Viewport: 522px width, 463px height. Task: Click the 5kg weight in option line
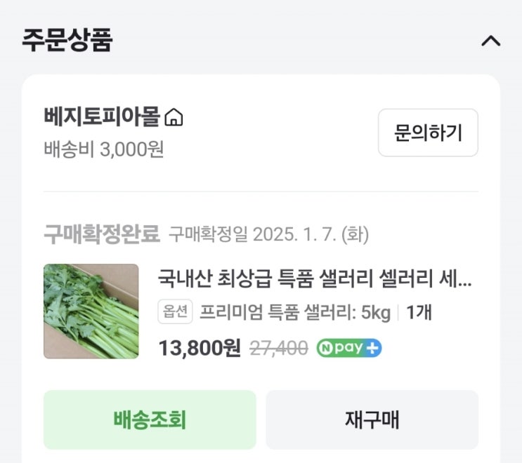(x=376, y=313)
